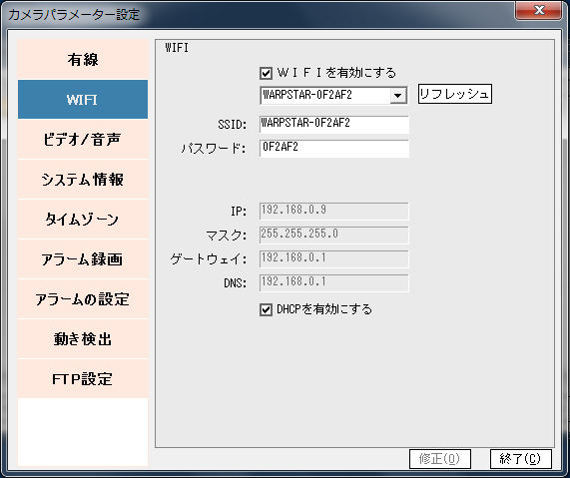
Task: Expand the WARPSTAR-0F2AF2 network dropdown arrow
Action: click(x=398, y=96)
